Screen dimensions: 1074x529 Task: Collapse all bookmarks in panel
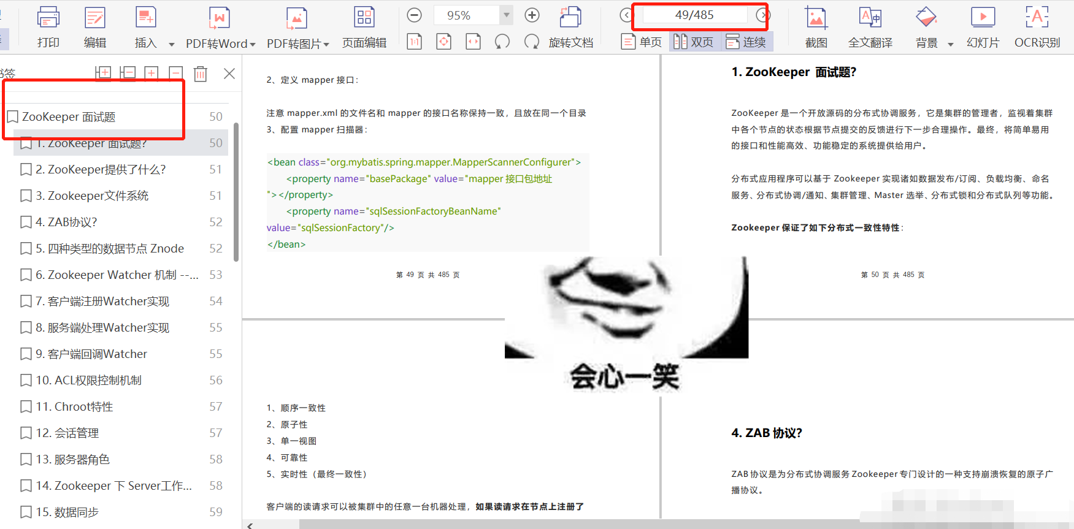[x=128, y=73]
